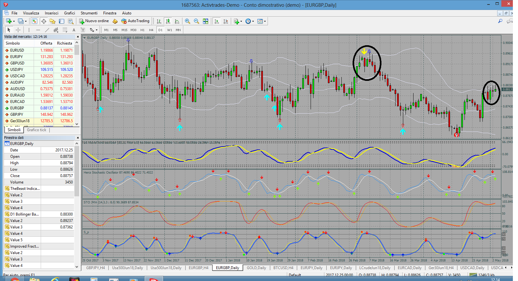This screenshot has height=281, width=518.
Task: Open the MetaEditor book icon
Action: [x=115, y=21]
